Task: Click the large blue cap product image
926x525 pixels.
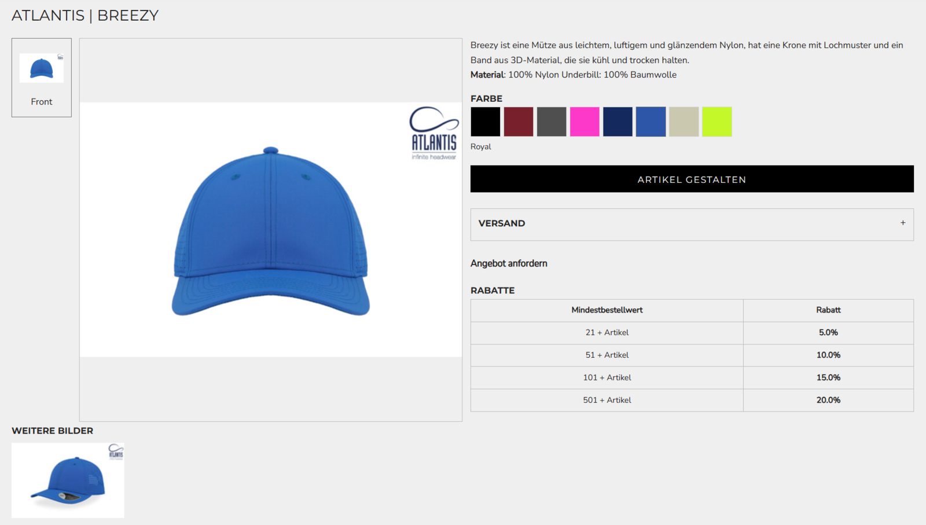Action: click(271, 232)
